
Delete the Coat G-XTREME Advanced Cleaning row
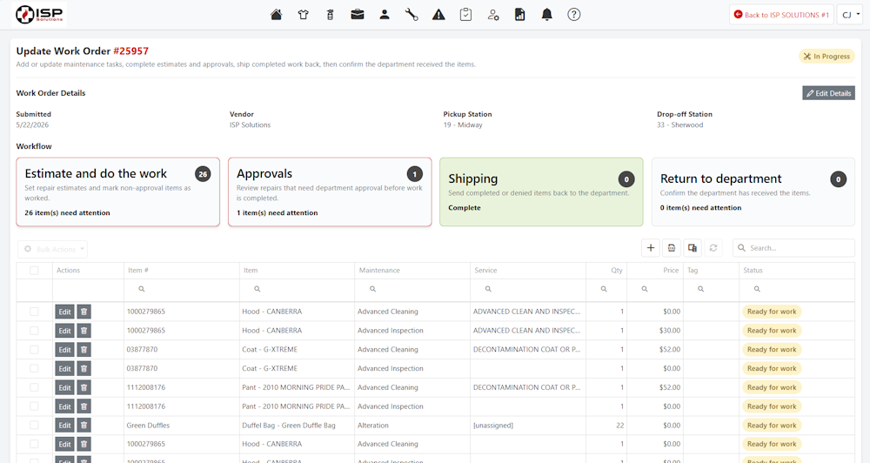click(84, 350)
